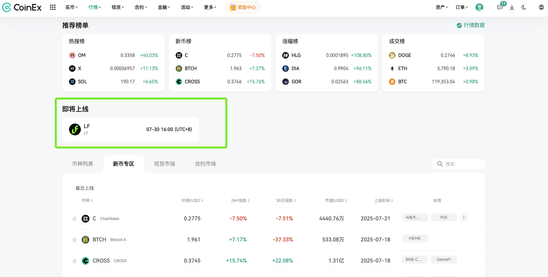The width and height of the screenshot is (548, 277).
Task: Sort table by 24H涨跌 column
Action: click(240, 201)
